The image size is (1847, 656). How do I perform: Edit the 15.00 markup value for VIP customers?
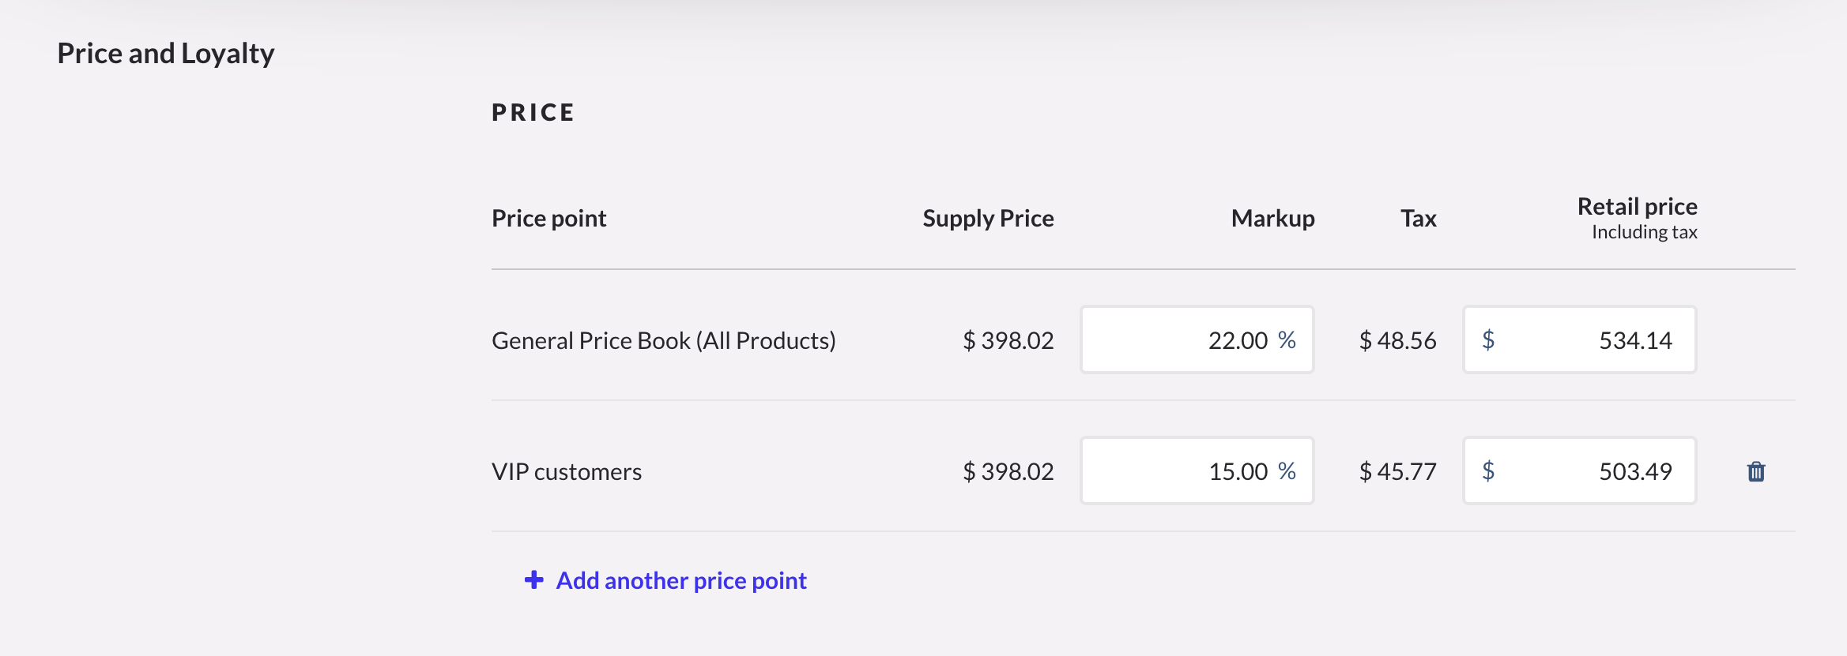(x=1237, y=471)
